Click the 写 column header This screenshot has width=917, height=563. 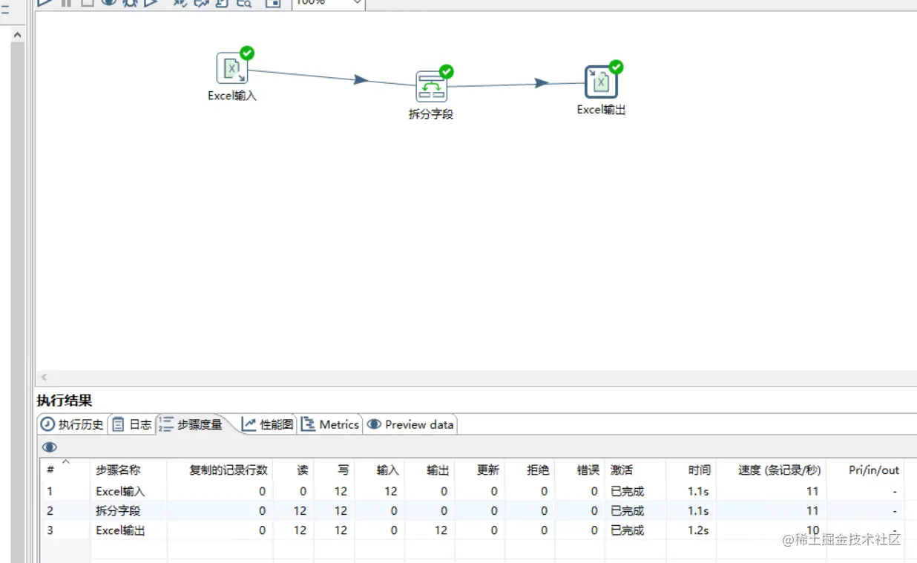pos(335,470)
